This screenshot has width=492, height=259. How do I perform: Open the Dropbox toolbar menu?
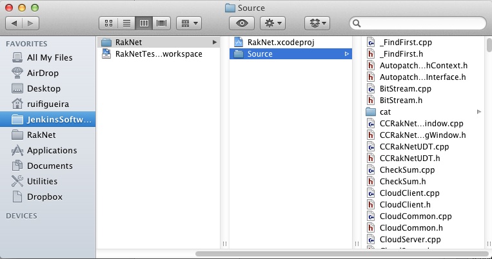[317, 23]
